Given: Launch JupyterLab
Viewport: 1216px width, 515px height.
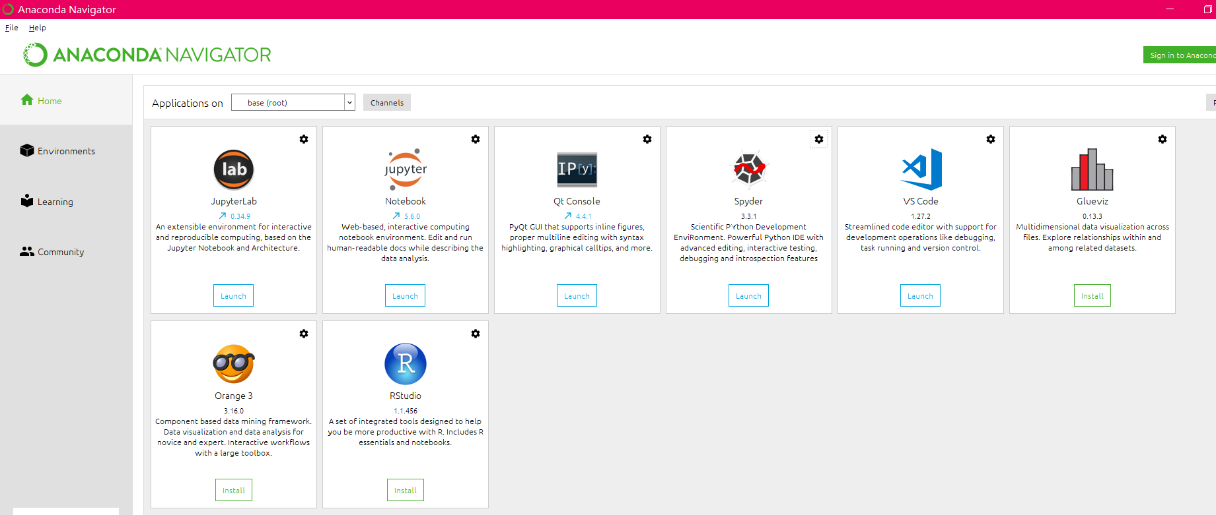Looking at the screenshot, I should (x=233, y=295).
